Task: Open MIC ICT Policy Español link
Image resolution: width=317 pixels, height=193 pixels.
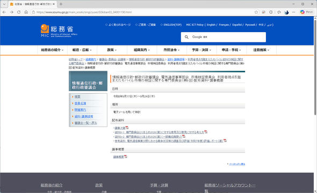Action: 237,25
